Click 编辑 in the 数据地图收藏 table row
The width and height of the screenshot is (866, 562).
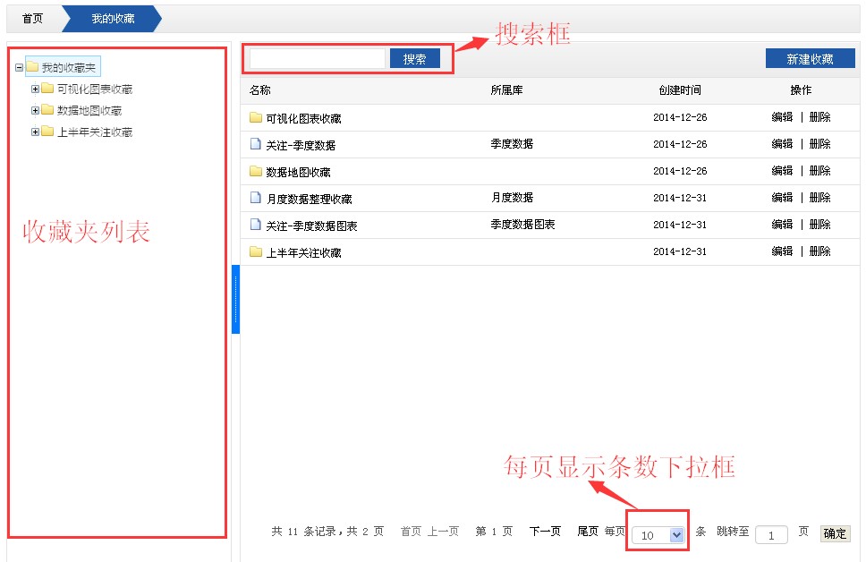(x=782, y=170)
